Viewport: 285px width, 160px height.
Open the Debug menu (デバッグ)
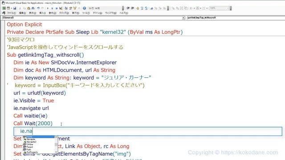pyautogui.click(x=64, y=13)
